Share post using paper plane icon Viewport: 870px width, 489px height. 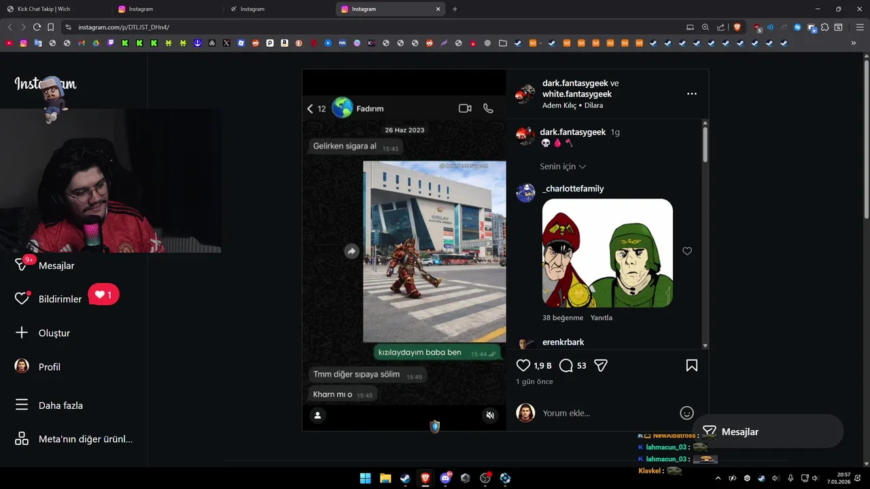point(600,365)
